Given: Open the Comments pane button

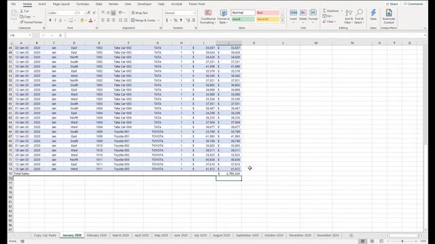Looking at the screenshot, I should 413,4.
